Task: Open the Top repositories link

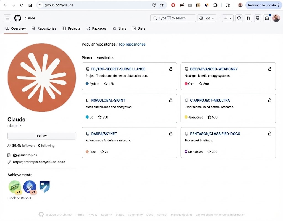Action: (x=132, y=44)
